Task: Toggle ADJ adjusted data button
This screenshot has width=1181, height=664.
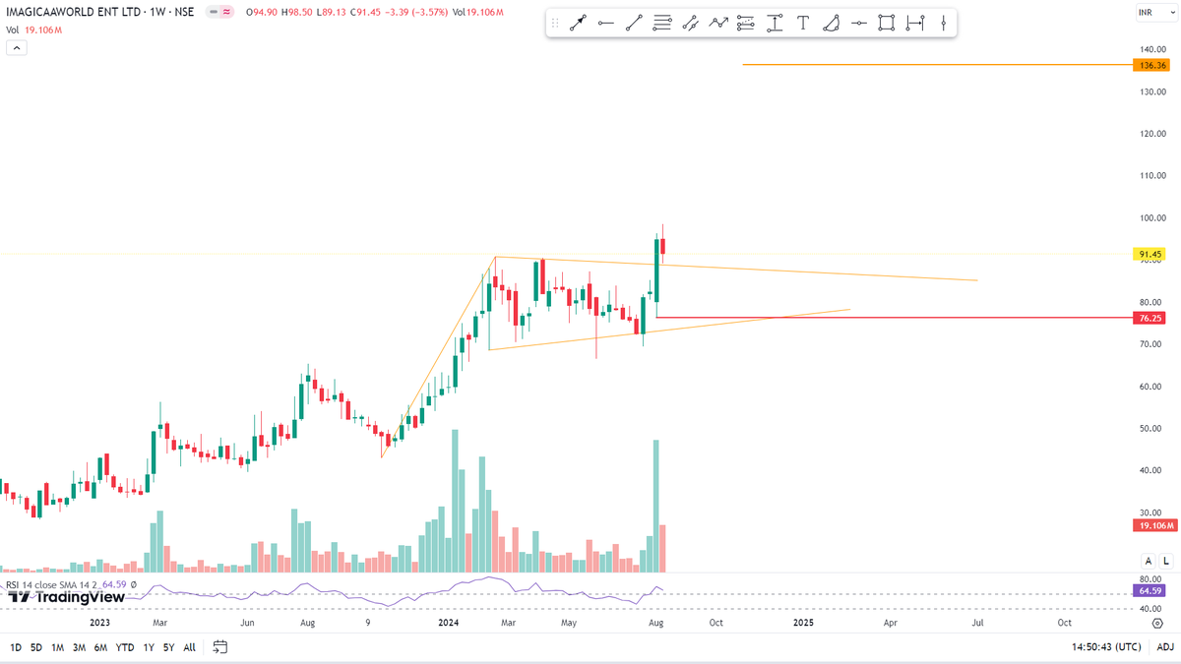Action: click(x=1164, y=647)
